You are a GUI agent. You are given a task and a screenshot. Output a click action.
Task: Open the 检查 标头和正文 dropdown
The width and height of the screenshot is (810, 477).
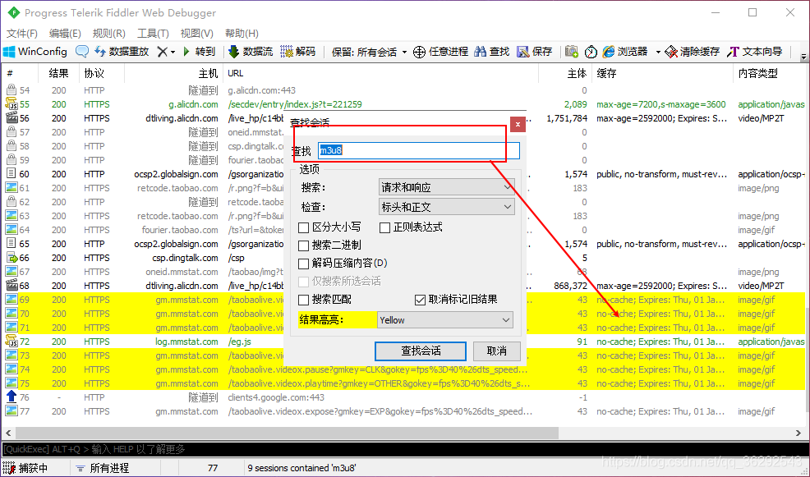coord(446,207)
